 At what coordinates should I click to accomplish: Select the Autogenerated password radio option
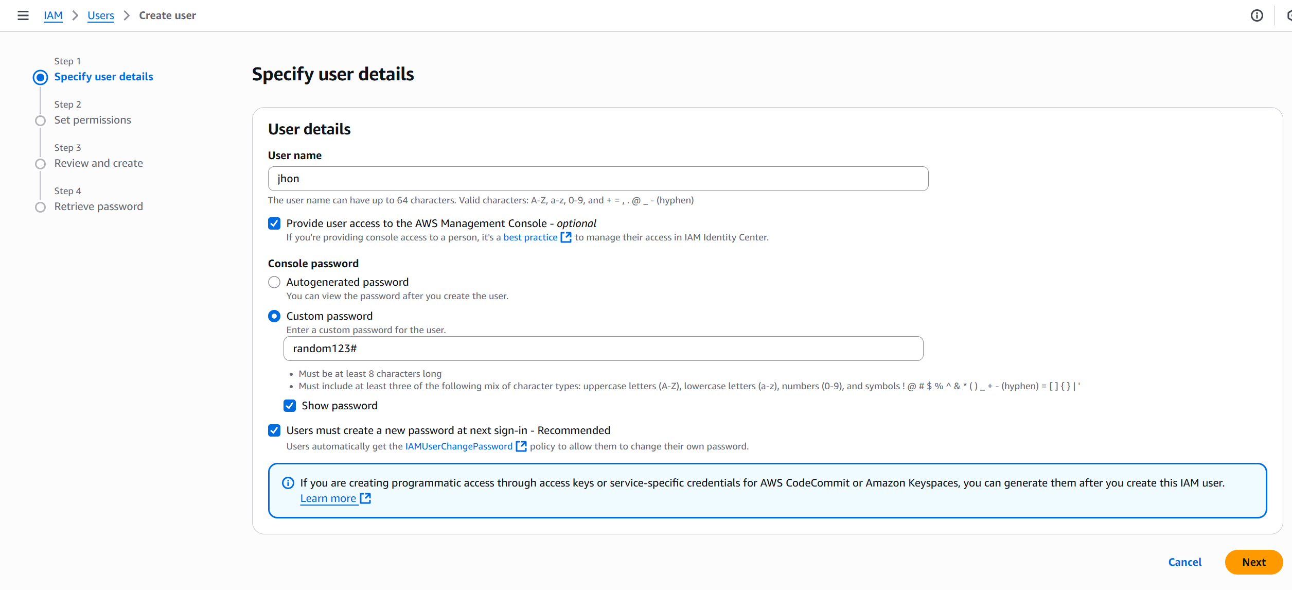274,282
